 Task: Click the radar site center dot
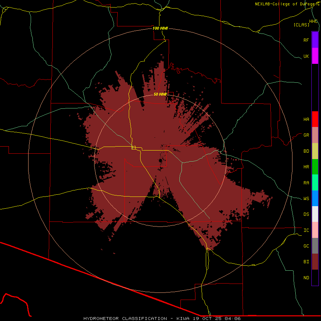[x=160, y=161]
